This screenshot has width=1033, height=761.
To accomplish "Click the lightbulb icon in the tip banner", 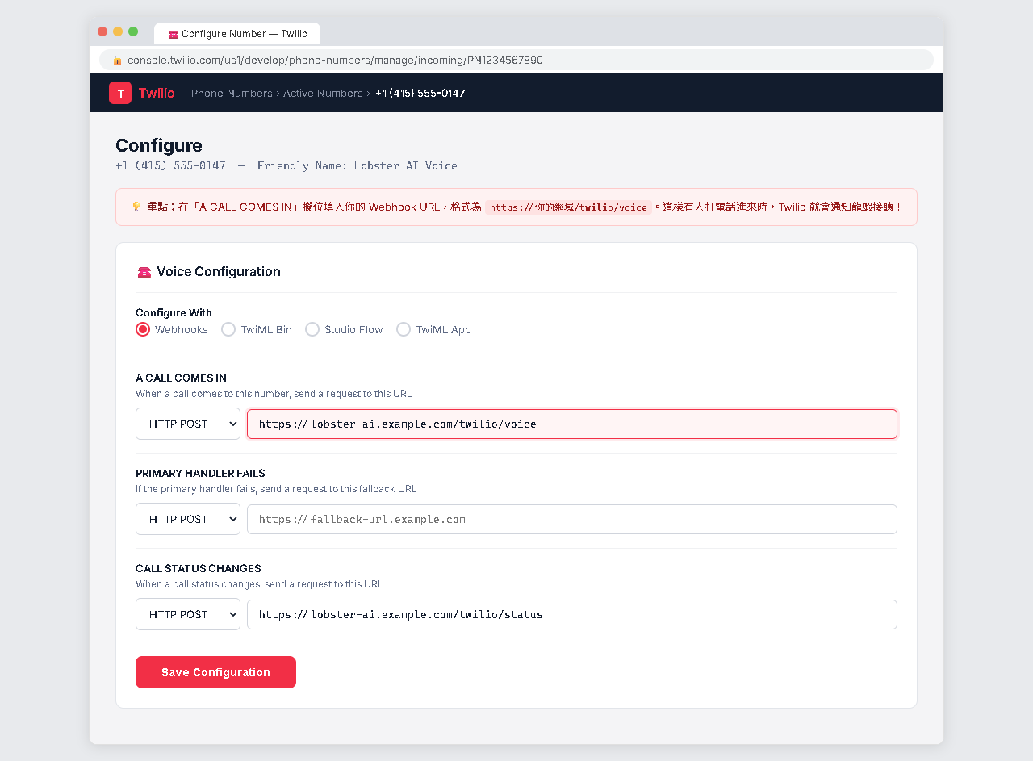I will (x=136, y=207).
